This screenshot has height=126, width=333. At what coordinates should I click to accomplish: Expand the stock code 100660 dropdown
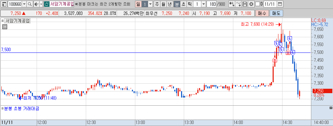tap(24, 4)
